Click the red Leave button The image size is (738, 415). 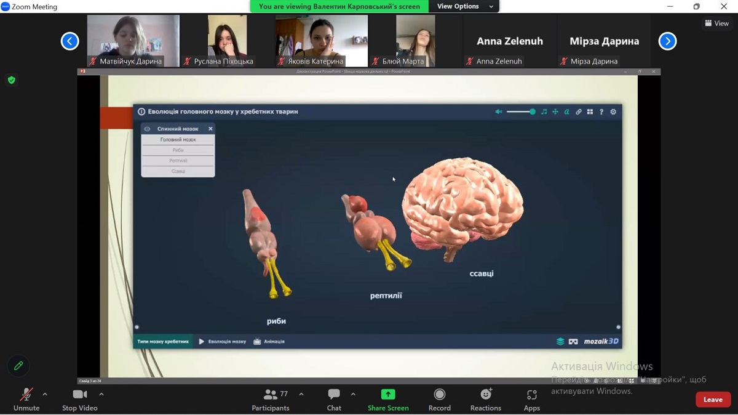(713, 400)
